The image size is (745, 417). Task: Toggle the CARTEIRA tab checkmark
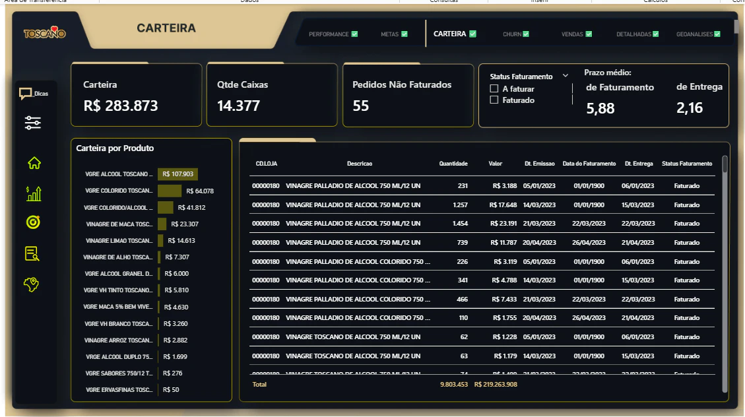pos(472,34)
